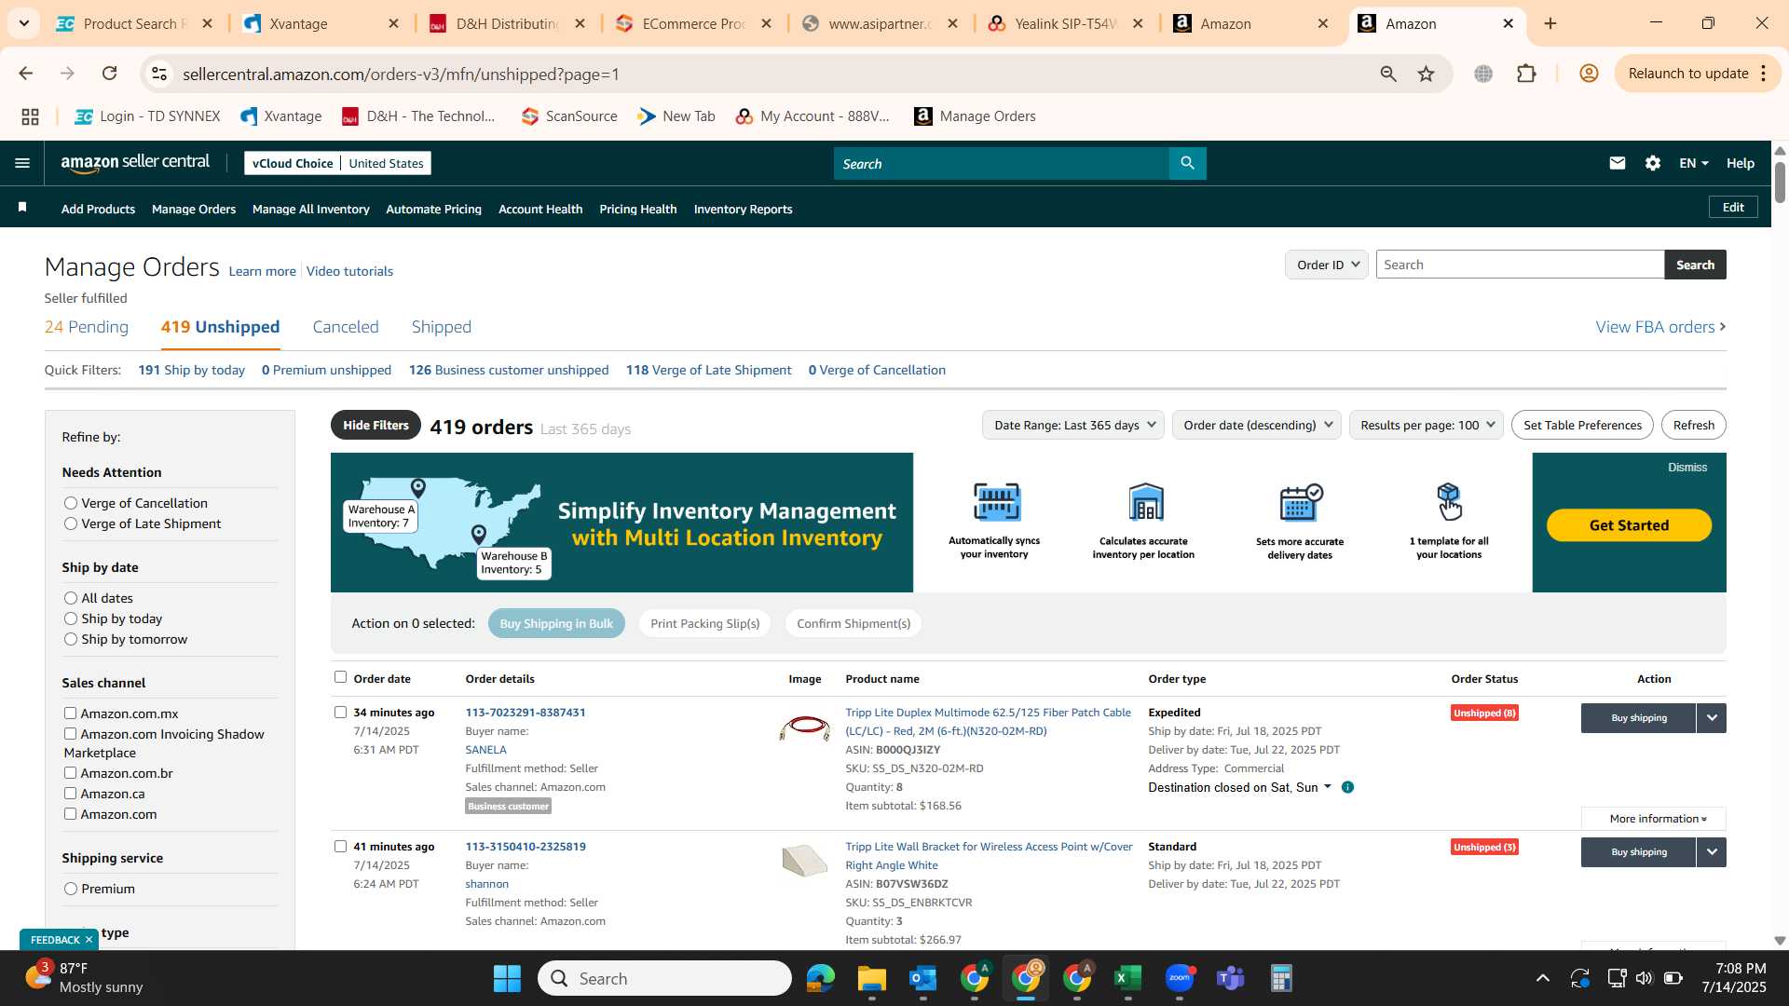1789x1006 pixels.
Task: Open Outlook from the taskbar
Action: tap(922, 978)
